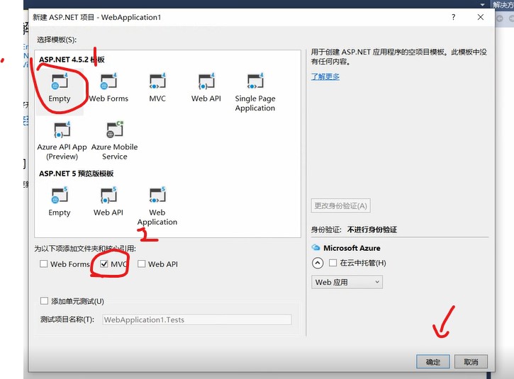Screen dimensions: 514x379
Task: Click the Microsoft Azure cloud icon
Action: 315,247
